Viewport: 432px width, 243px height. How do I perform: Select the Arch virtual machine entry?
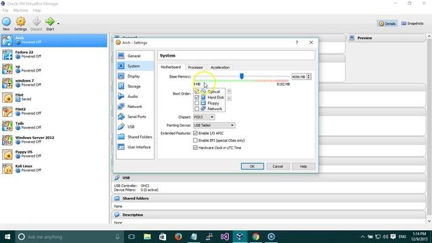(54, 40)
